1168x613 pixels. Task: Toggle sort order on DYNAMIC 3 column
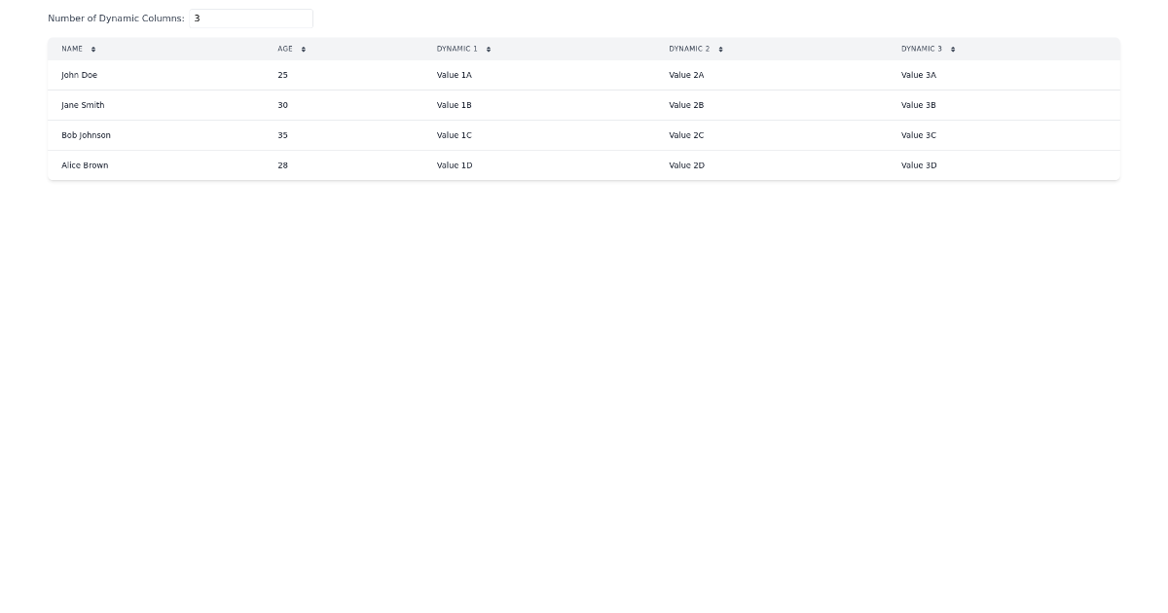920,49
